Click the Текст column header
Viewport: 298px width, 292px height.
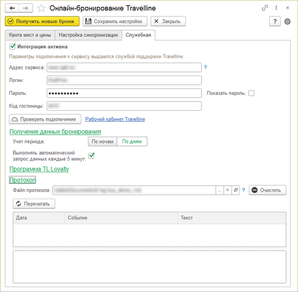231,218
